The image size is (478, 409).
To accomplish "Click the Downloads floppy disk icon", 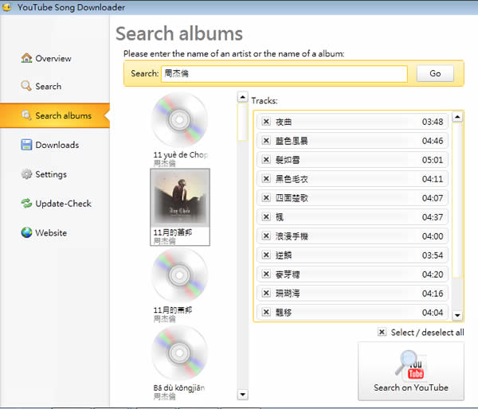I will tap(26, 145).
